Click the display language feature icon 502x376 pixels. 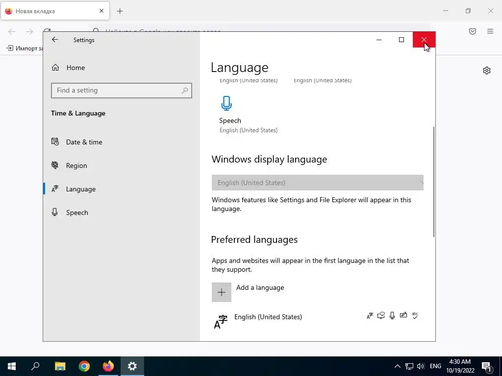tap(370, 316)
